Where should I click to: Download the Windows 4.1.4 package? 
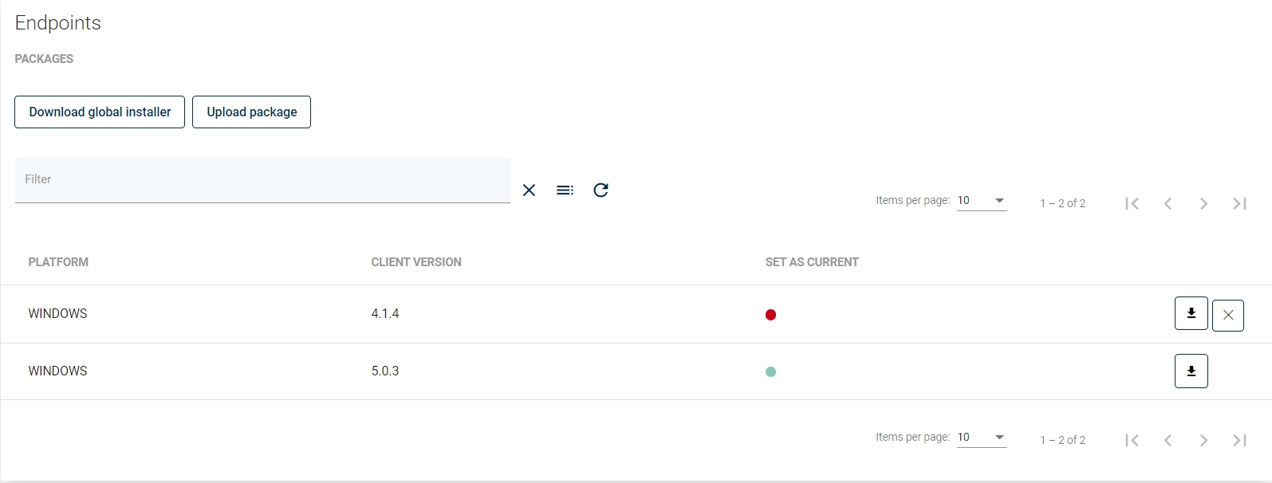tap(1191, 313)
